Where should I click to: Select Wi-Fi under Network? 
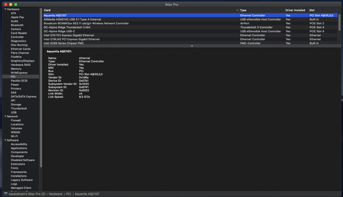(14, 136)
